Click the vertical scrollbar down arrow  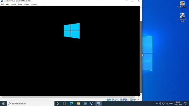[x=141, y=95]
